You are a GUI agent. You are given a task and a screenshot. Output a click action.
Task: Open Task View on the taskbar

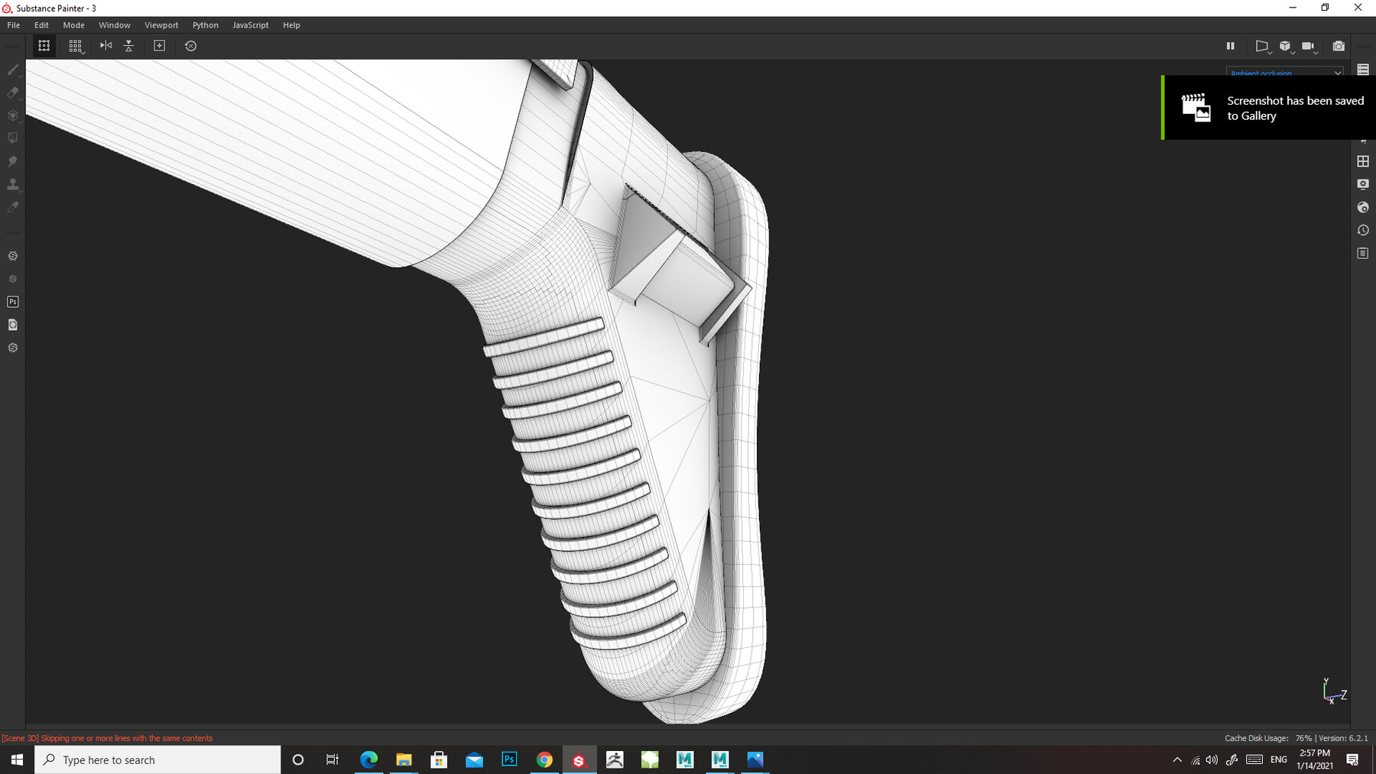333,759
